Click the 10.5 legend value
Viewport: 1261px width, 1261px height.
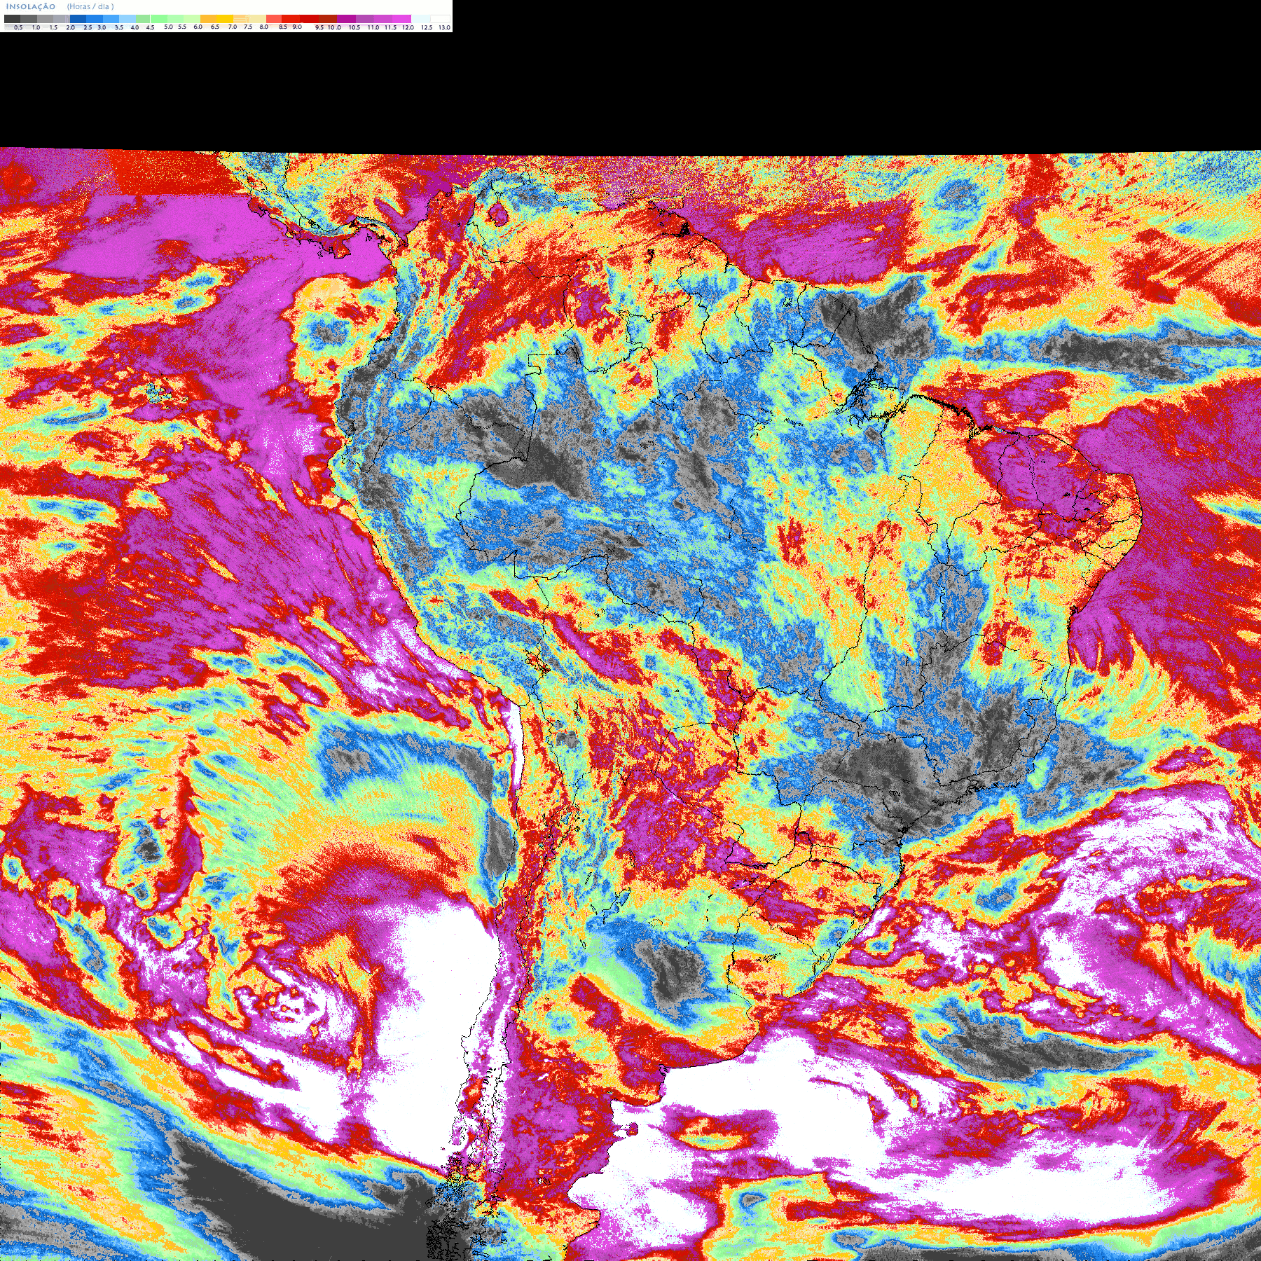[354, 27]
